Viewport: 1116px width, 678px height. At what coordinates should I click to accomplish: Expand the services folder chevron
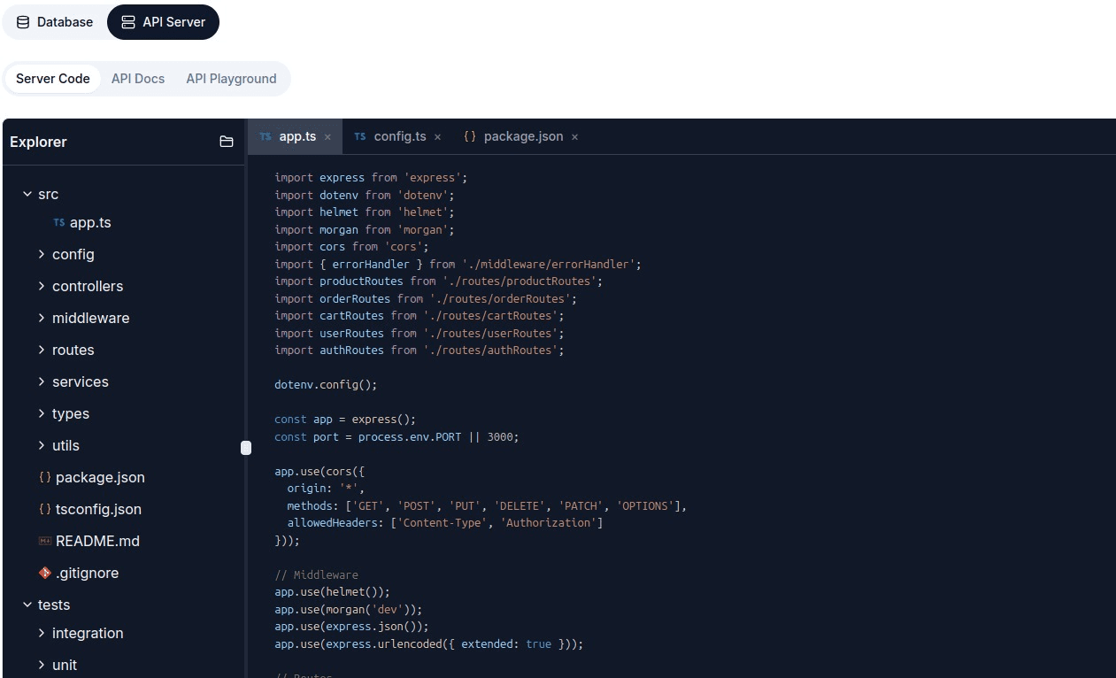[x=42, y=381]
